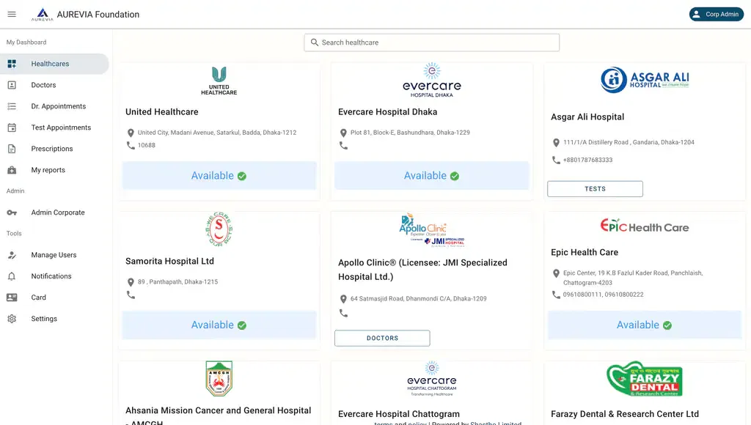Go to Dr. Appointments
Image resolution: width=751 pixels, height=425 pixels.
54,106
